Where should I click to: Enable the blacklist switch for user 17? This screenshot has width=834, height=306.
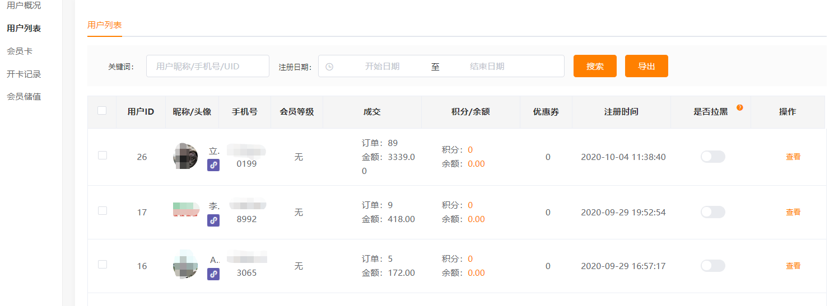712,212
